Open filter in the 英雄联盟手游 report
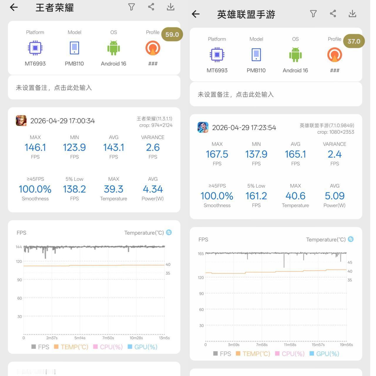Viewport: 376px width, 376px height. [313, 14]
